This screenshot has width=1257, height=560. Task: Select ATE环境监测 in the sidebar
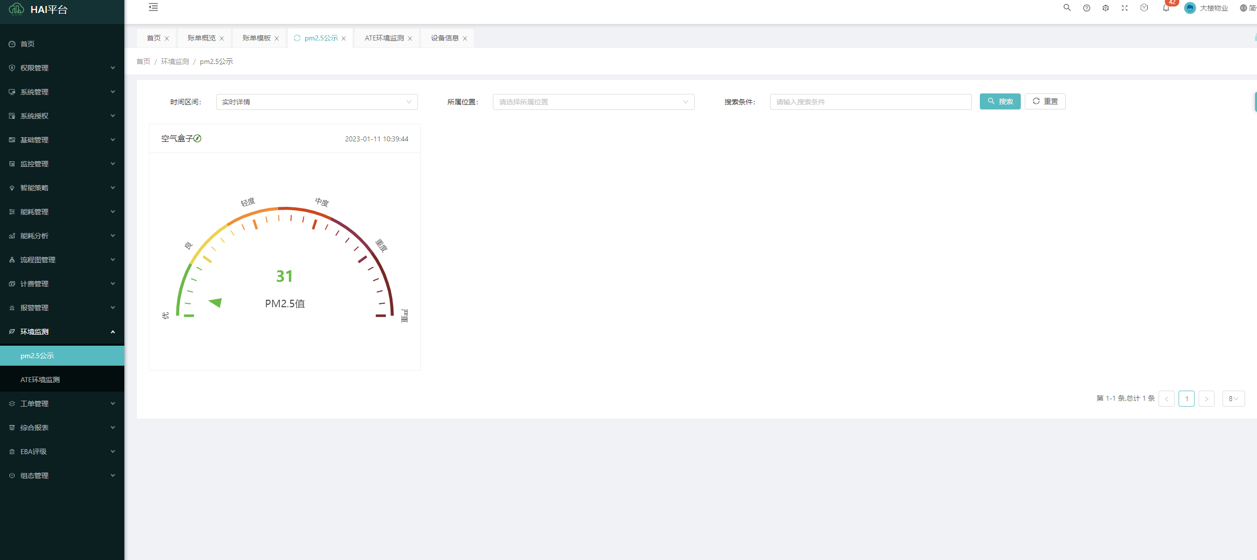pos(62,380)
